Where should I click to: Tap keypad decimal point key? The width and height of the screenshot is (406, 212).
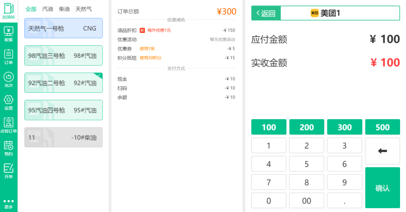click(x=345, y=200)
